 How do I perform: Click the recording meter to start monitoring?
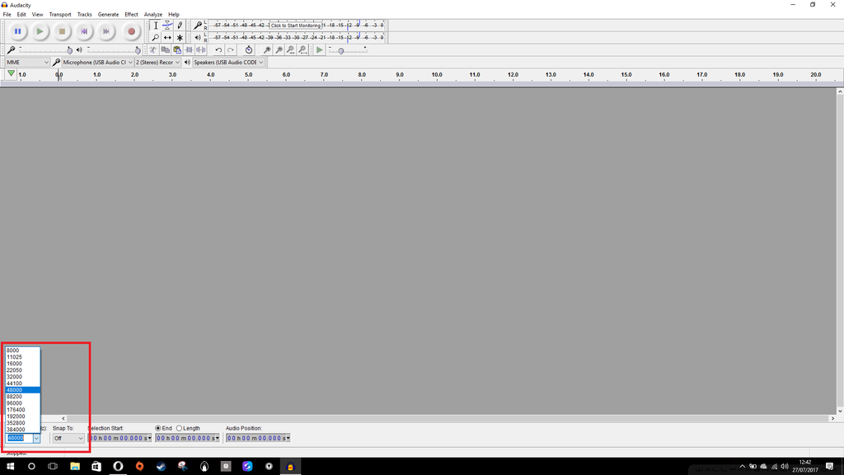(288, 25)
